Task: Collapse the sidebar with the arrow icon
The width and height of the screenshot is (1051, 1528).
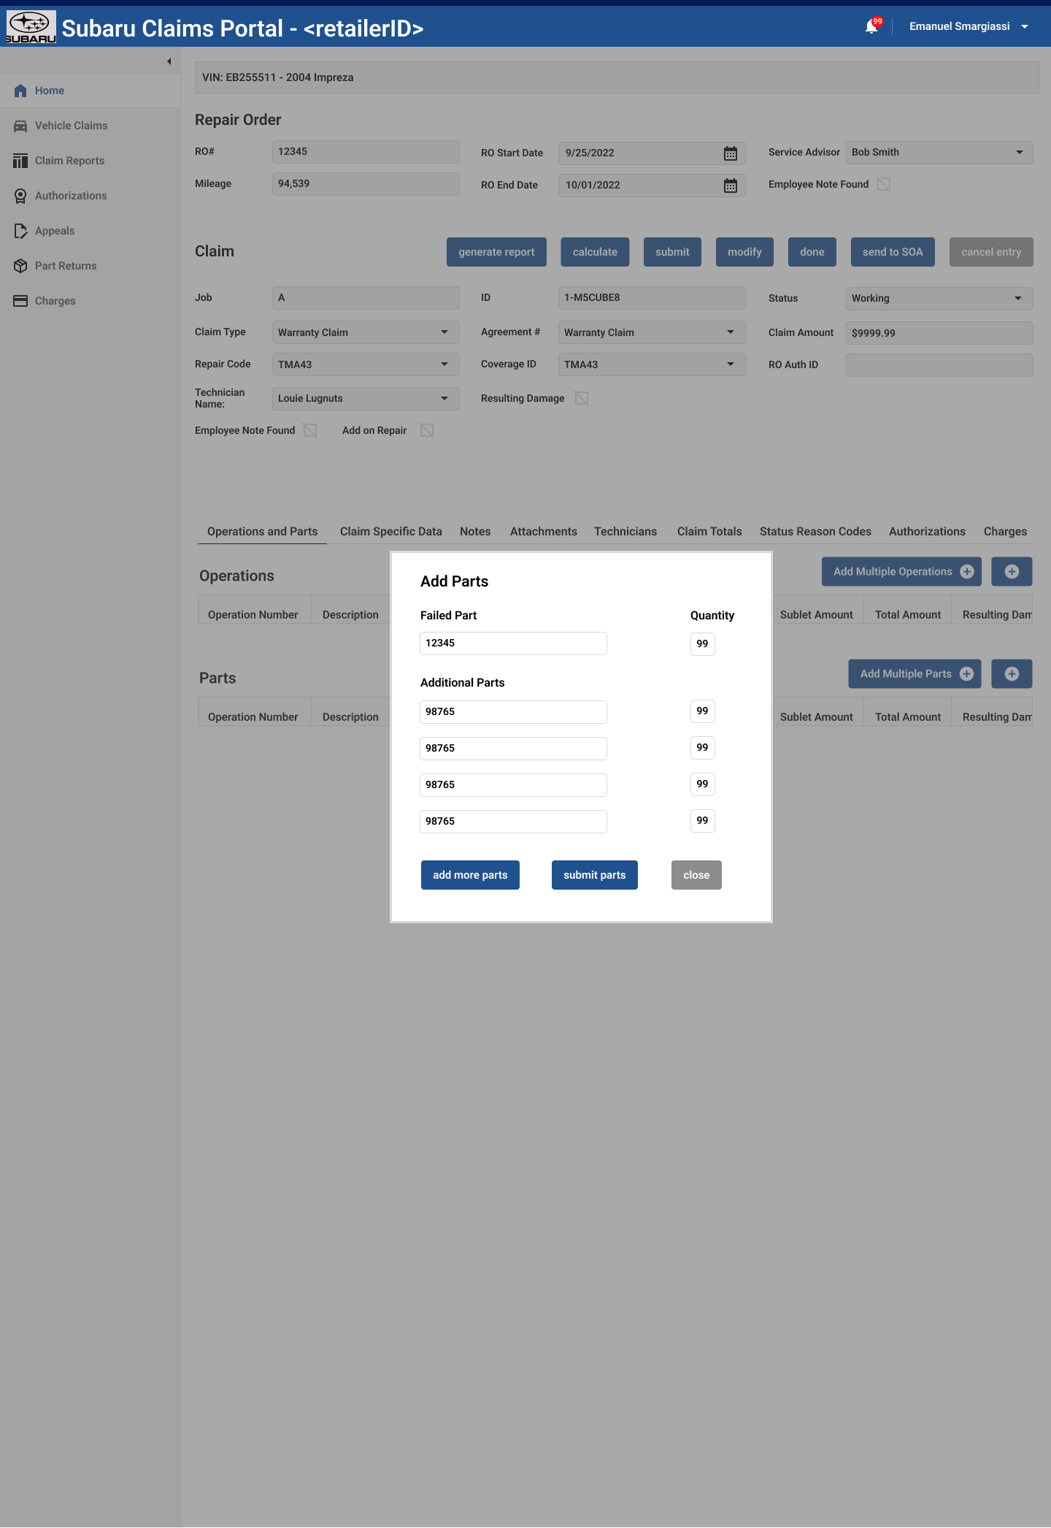Action: click(x=169, y=61)
